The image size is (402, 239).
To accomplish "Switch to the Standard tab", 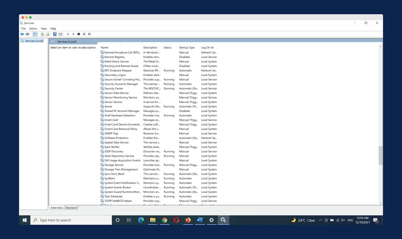I will pos(71,208).
